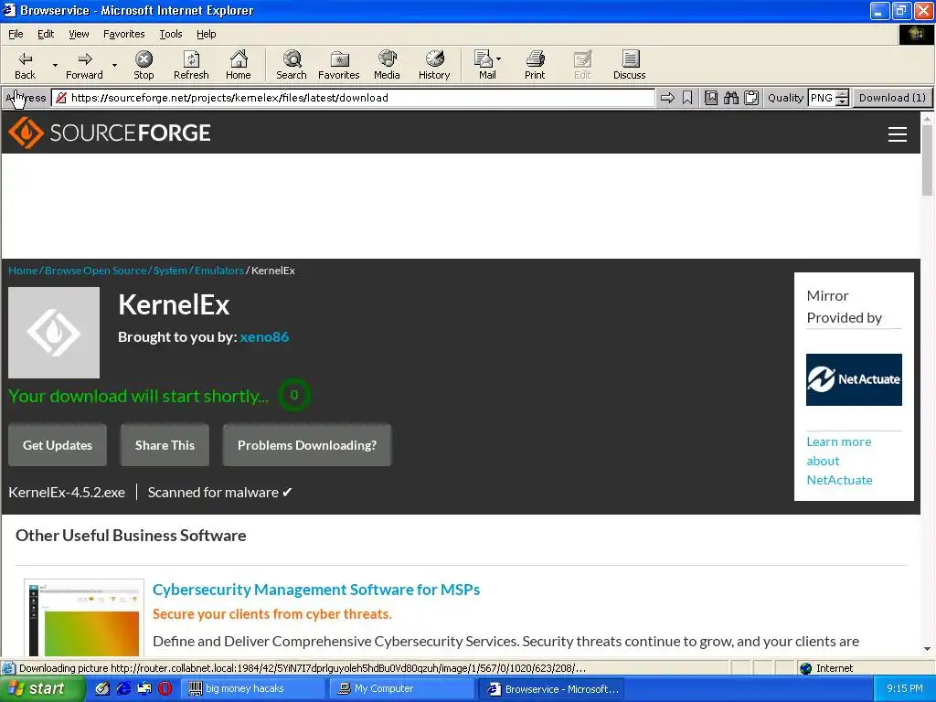Follow the Browse Open Source breadcrumb
This screenshot has height=702, width=936.
click(x=95, y=271)
